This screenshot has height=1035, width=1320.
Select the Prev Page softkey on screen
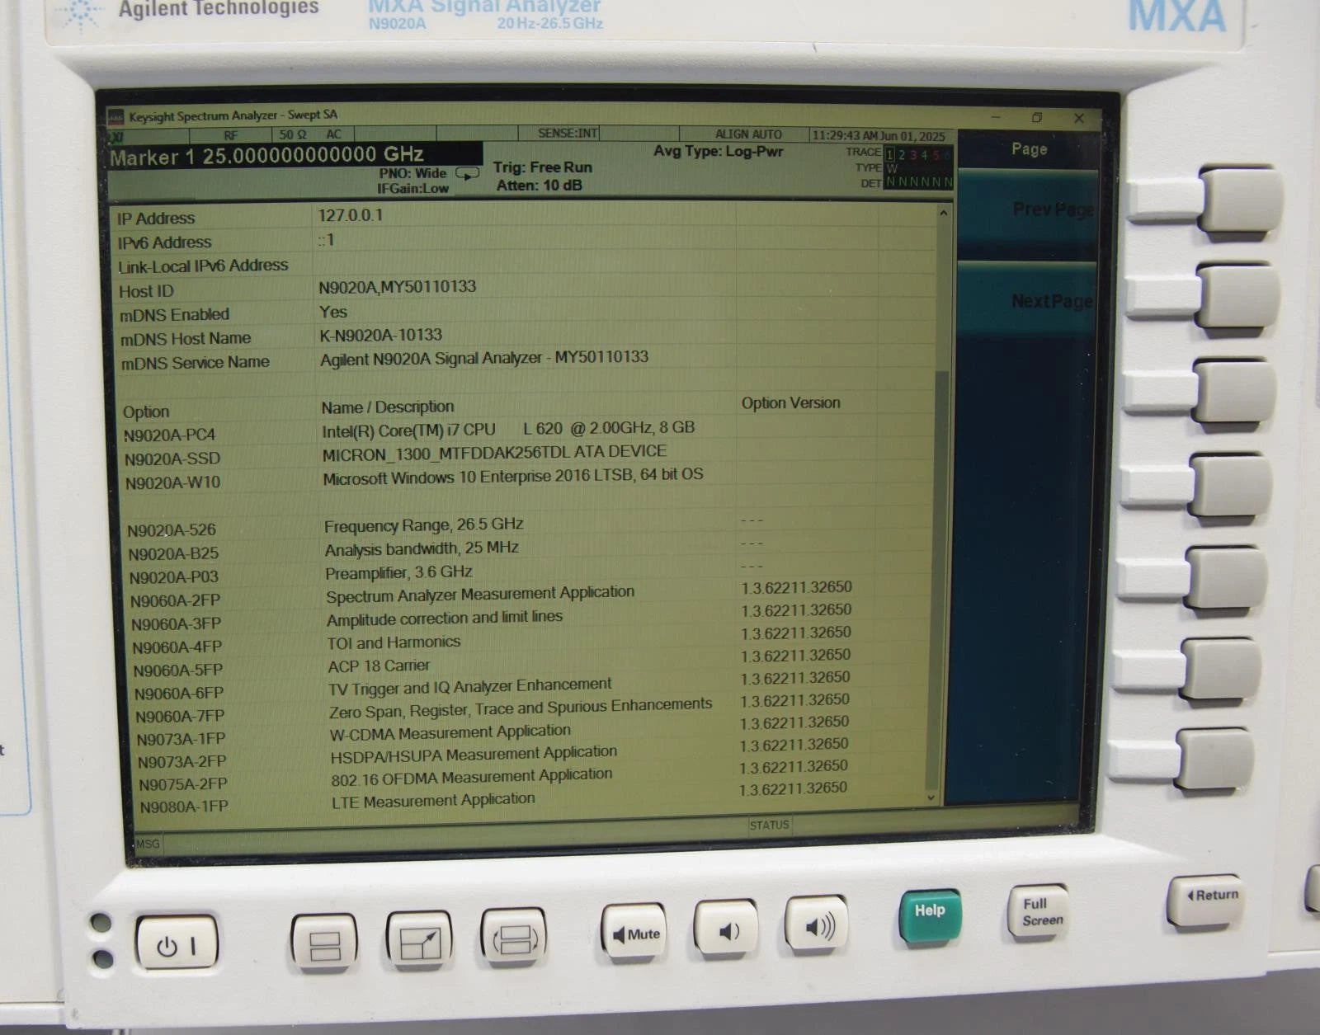click(1028, 214)
